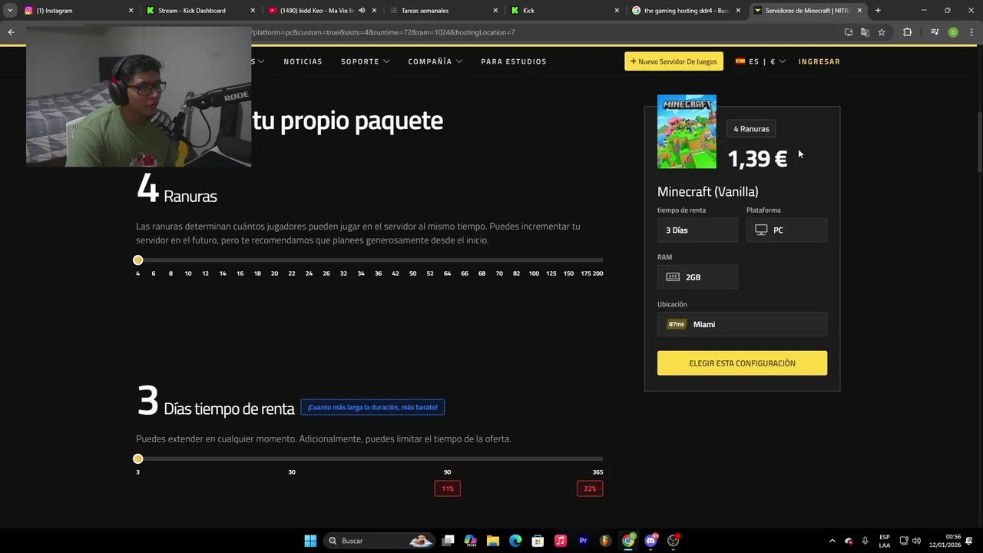The width and height of the screenshot is (983, 553).
Task: Click the slots slider handle
Action: tap(137, 260)
